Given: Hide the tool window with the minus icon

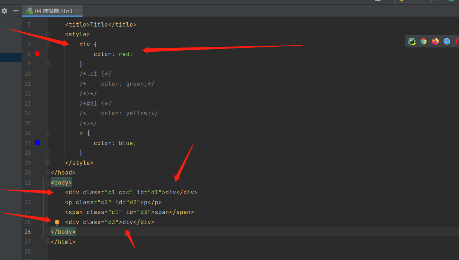Looking at the screenshot, I should tap(16, 11).
